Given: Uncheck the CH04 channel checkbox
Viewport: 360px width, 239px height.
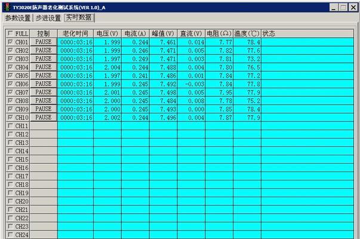Looking at the screenshot, I should pos(10,67).
